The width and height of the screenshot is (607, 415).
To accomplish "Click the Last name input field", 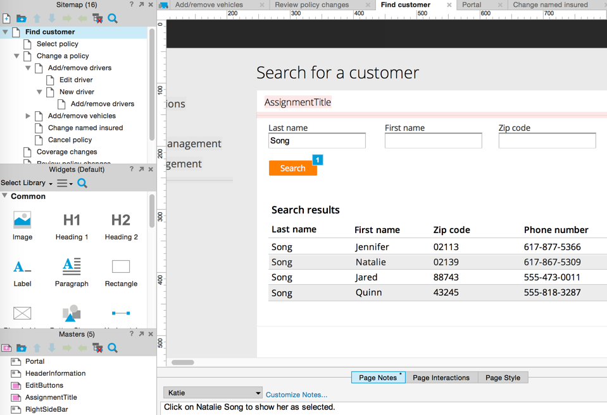I will click(x=317, y=141).
